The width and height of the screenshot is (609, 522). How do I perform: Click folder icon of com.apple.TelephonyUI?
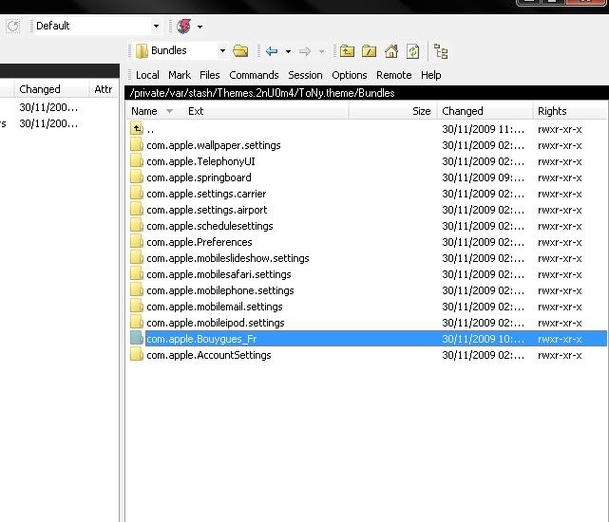(137, 161)
